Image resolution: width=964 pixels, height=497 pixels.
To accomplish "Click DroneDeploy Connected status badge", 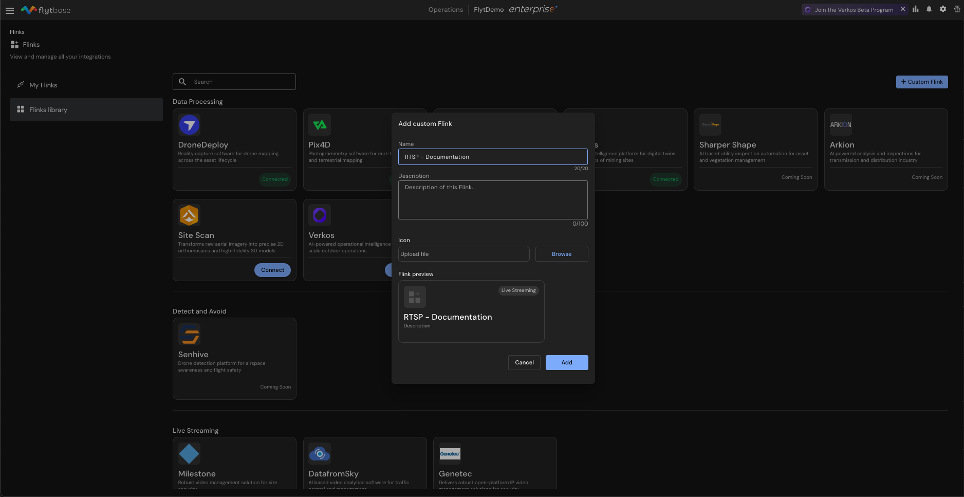I will 275,179.
